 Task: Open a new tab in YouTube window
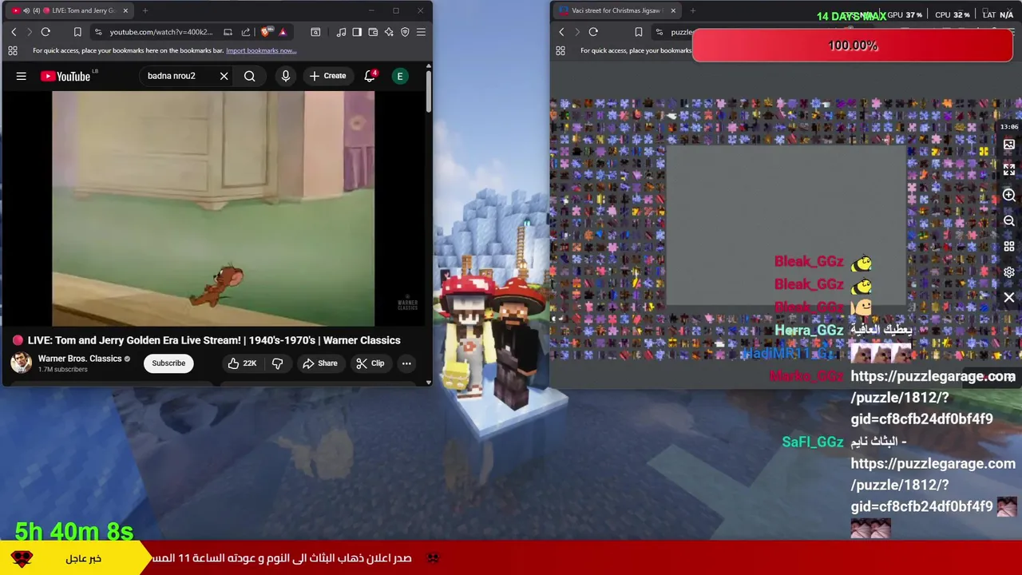(x=145, y=10)
